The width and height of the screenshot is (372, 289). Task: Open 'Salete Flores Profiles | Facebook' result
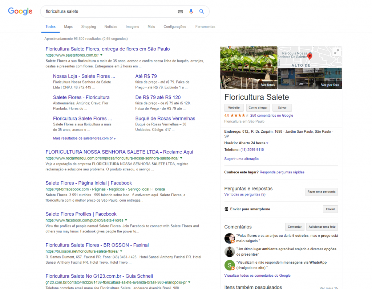(x=81, y=214)
